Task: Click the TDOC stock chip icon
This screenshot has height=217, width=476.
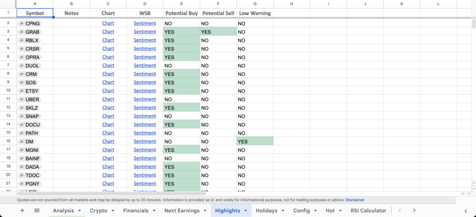Action: [22, 175]
